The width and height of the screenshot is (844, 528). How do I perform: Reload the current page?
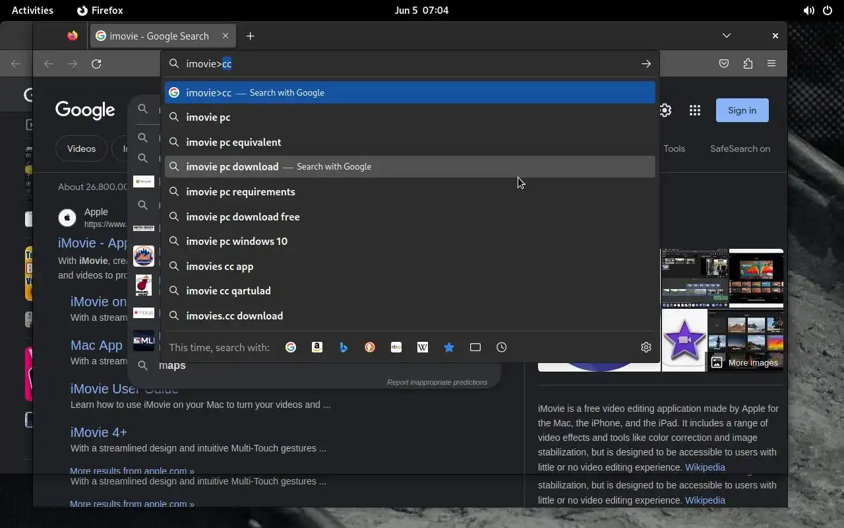click(x=96, y=64)
